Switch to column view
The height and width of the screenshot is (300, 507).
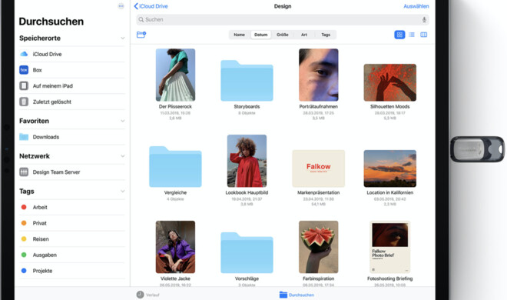(x=423, y=35)
